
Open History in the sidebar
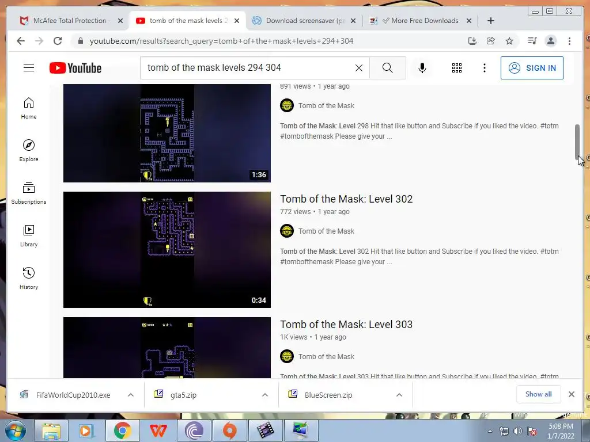[29, 278]
